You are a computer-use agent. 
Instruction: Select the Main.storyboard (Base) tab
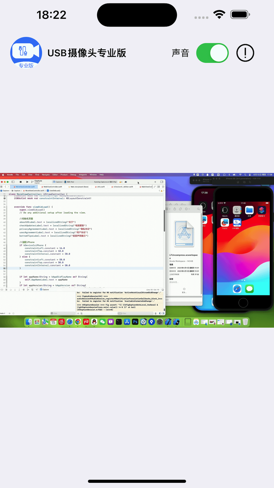pyautogui.click(x=78, y=187)
